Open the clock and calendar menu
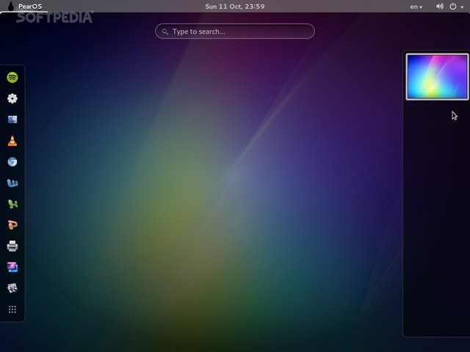 (235, 7)
